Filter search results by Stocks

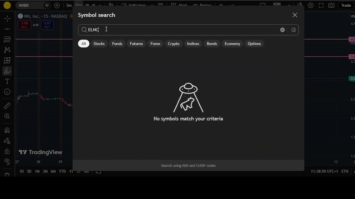(99, 44)
